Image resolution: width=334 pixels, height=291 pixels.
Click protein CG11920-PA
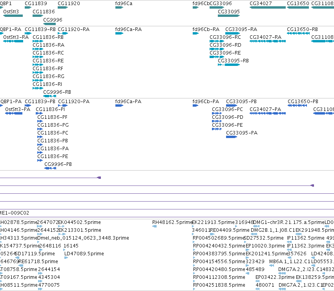pyautogui.click(x=74, y=101)
